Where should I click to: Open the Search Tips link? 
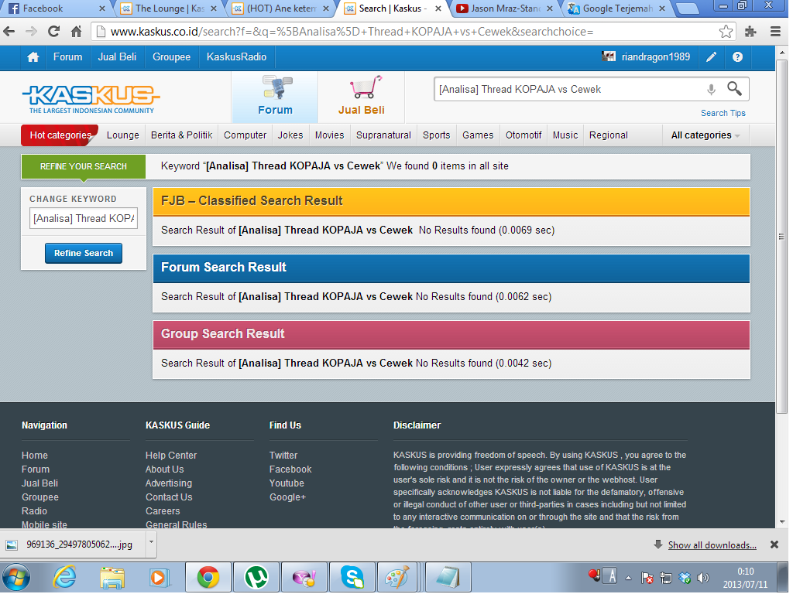tap(723, 113)
